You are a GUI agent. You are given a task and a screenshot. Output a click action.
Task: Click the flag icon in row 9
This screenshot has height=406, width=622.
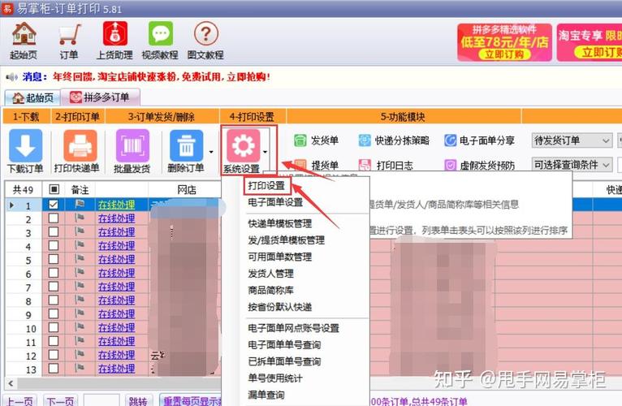click(80, 313)
